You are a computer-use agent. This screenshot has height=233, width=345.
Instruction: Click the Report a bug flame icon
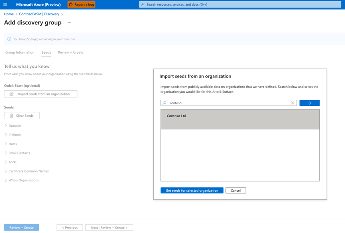click(70, 4)
